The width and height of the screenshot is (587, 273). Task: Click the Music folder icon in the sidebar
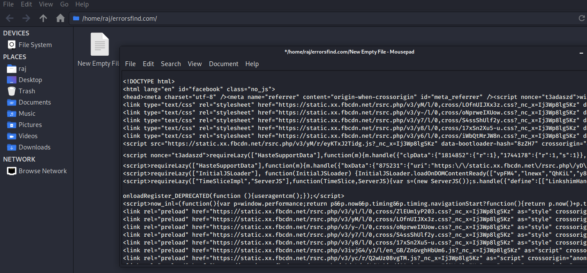[x=12, y=114]
